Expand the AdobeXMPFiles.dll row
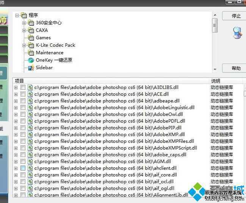Viewport: 246px width, 203px height. [16, 141]
